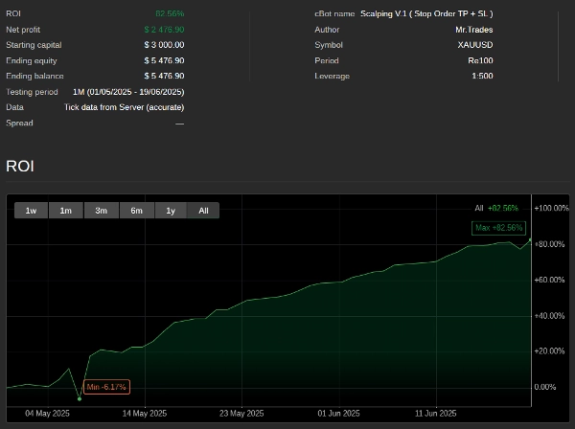The image size is (575, 429).
Task: Select the 1w time range button
Action: (32, 210)
